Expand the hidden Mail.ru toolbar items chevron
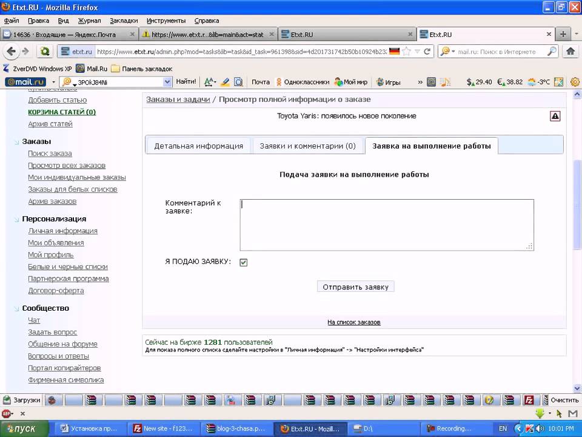The height and width of the screenshot is (437, 582). point(420,82)
